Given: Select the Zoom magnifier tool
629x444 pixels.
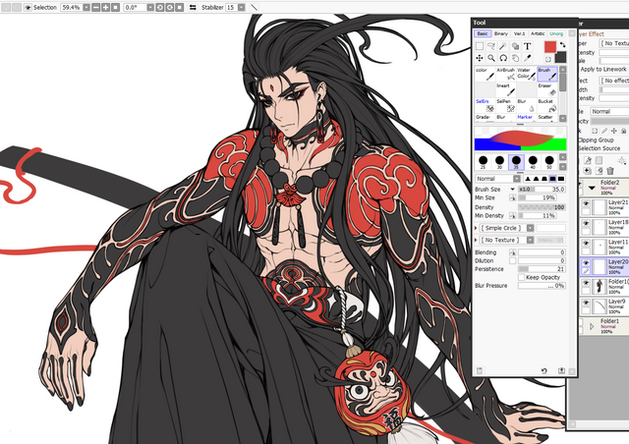Looking at the screenshot, I should (491, 58).
